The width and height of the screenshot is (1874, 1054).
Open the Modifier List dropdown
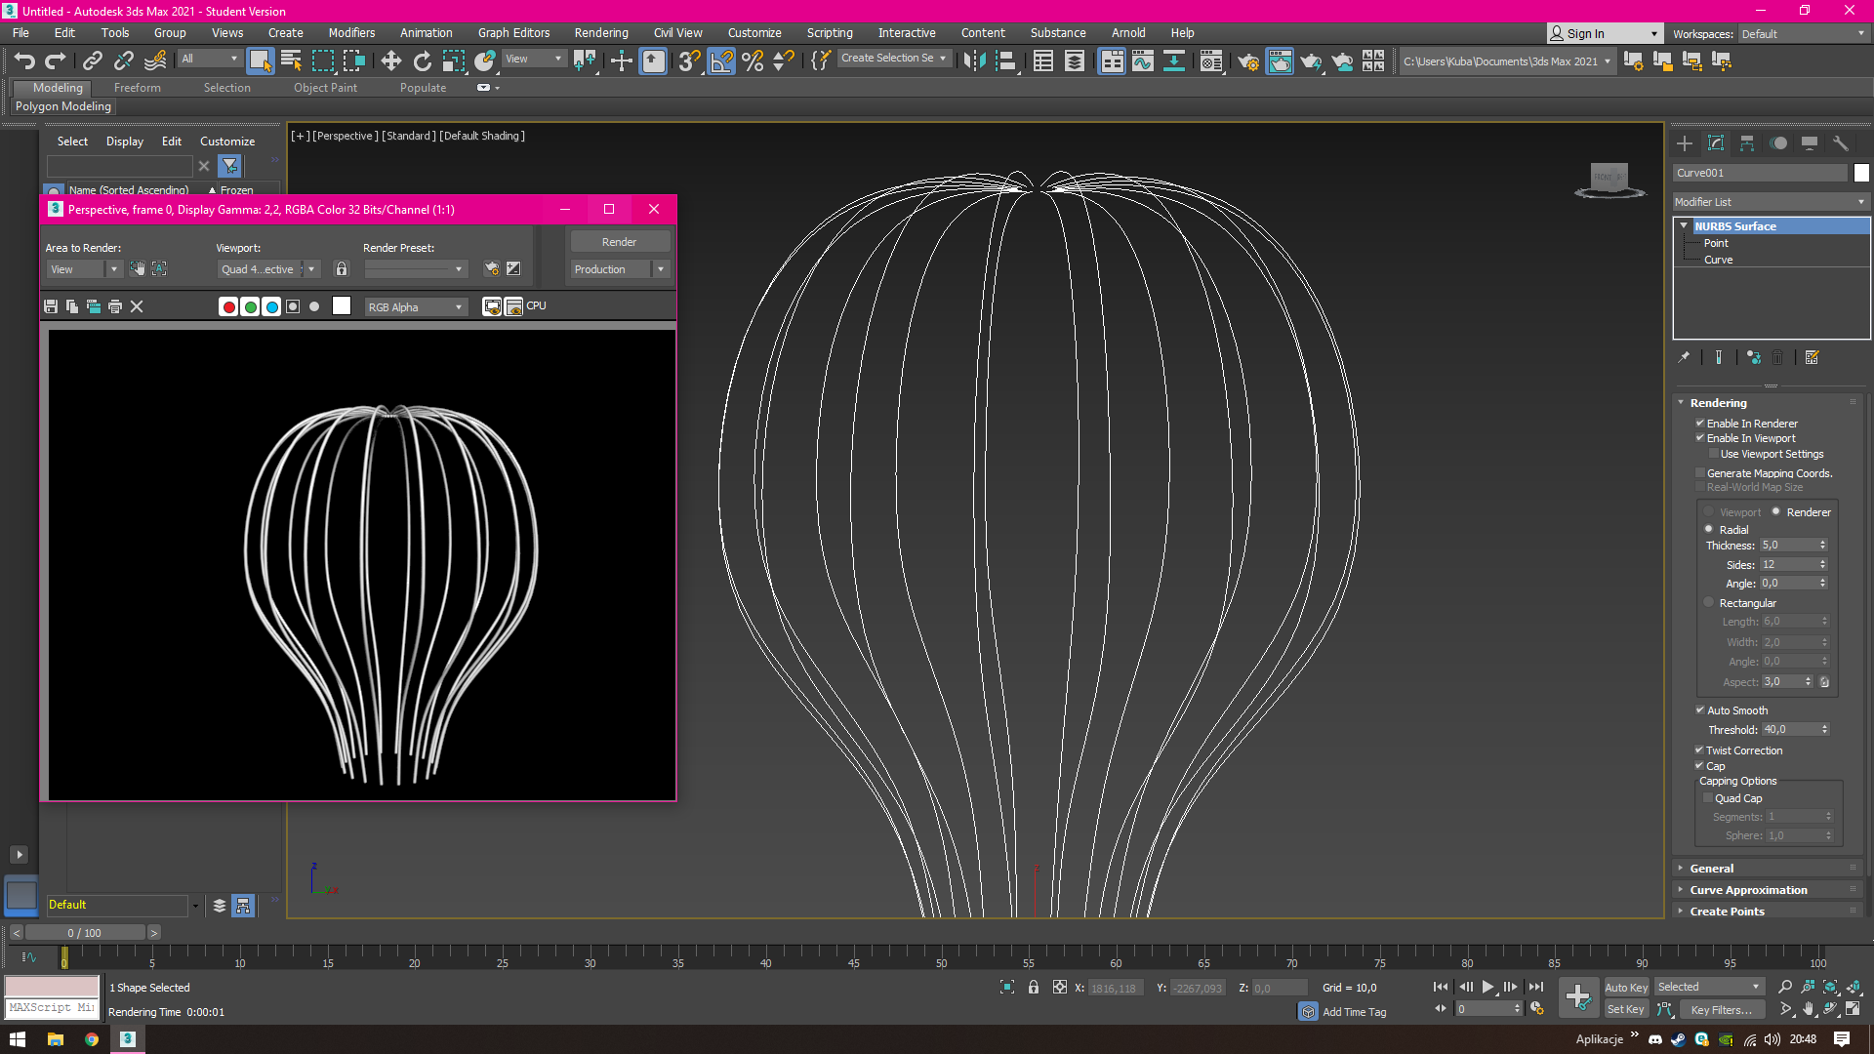pos(1769,202)
